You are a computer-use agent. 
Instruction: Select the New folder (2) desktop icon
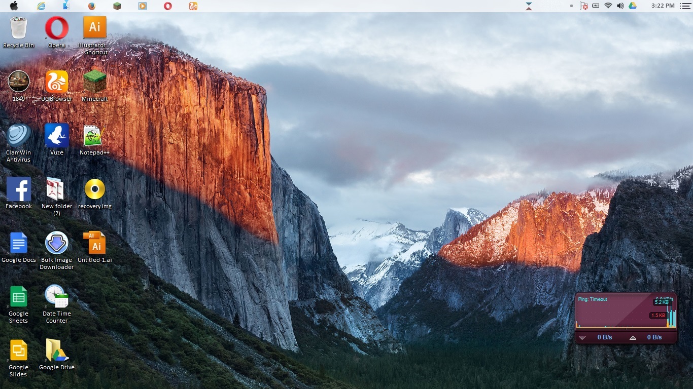[57, 197]
